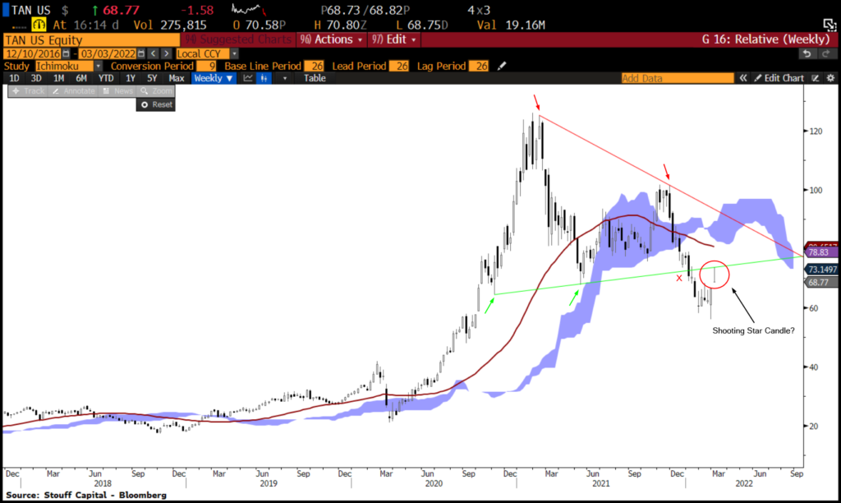Click the gray 68.77 last price tag
Viewport: 841px width, 503px height.
(x=821, y=283)
